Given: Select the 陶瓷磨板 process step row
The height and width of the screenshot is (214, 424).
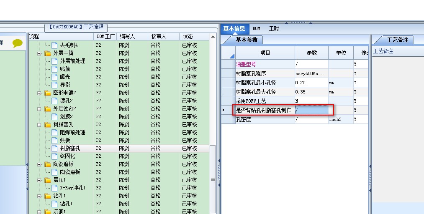Looking at the screenshot, I should 119,172.
